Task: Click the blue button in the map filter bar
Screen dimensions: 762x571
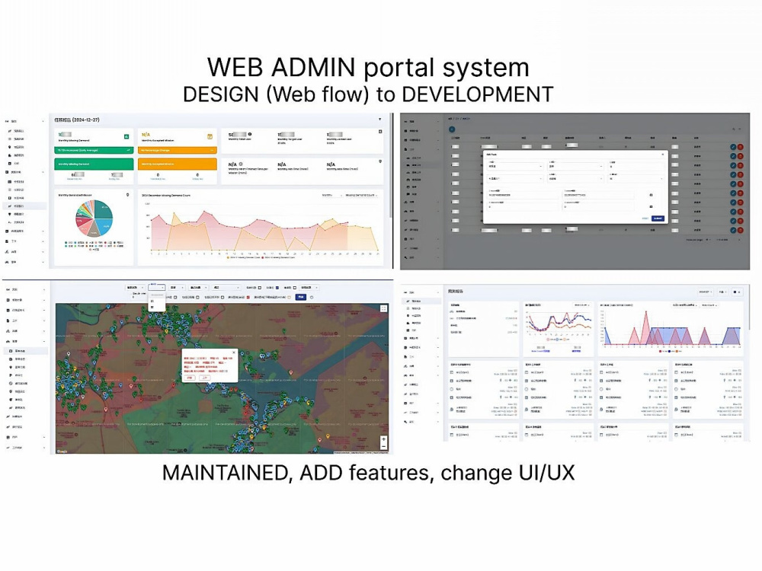Action: [301, 297]
